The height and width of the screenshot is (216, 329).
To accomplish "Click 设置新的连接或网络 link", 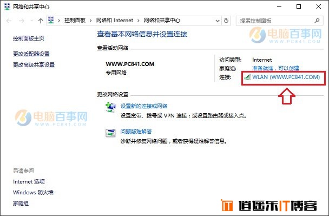I will (x=144, y=106).
